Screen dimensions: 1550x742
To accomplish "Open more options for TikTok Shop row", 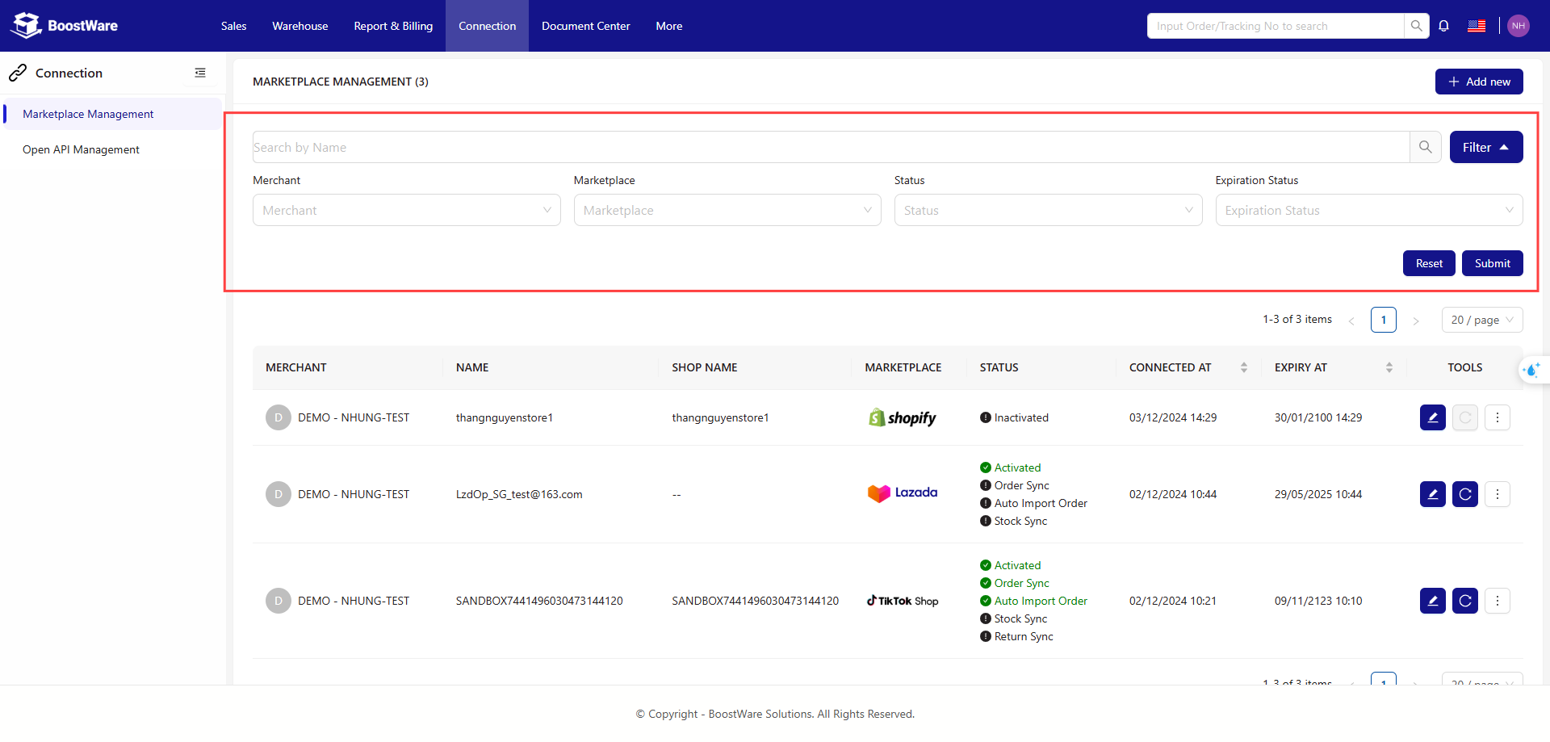I will coord(1497,601).
